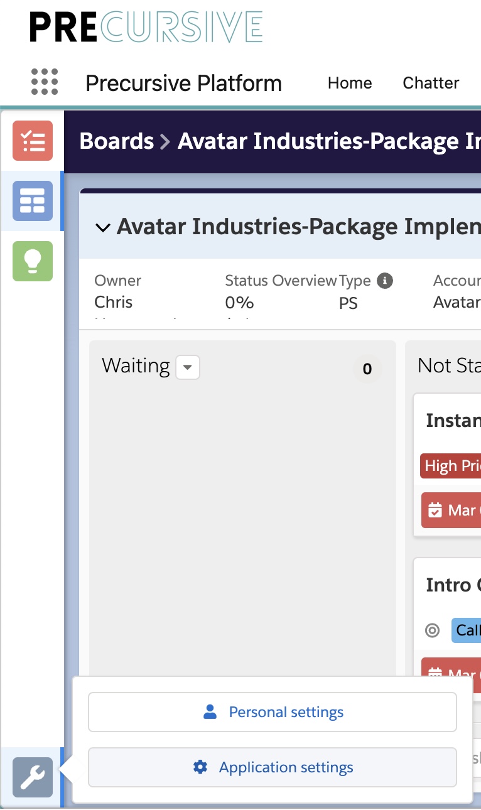Open the Waiting column dropdown arrow
This screenshot has width=481, height=810.
click(x=187, y=367)
